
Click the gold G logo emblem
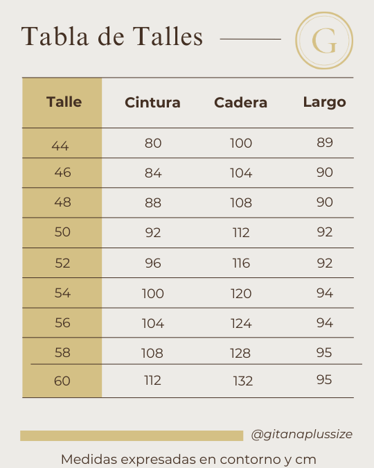click(x=324, y=41)
